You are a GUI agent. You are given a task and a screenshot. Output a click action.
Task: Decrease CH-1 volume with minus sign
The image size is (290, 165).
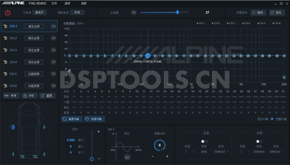[153, 156]
